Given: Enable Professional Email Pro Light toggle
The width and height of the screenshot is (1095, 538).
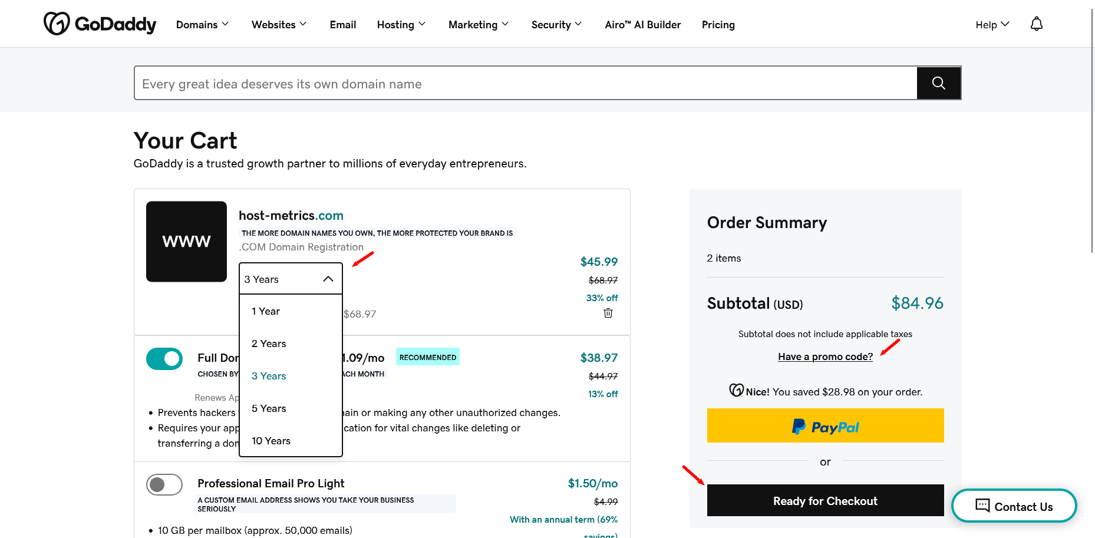Looking at the screenshot, I should pos(164,484).
